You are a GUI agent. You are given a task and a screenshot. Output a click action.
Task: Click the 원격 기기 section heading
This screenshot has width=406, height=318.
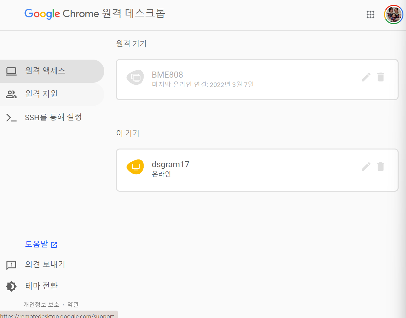tap(131, 43)
